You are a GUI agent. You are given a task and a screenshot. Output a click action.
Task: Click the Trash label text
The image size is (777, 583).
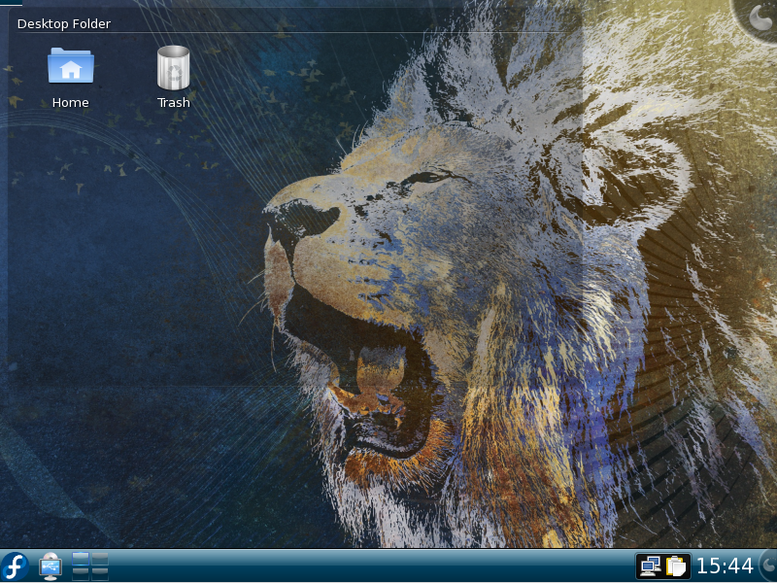click(174, 103)
